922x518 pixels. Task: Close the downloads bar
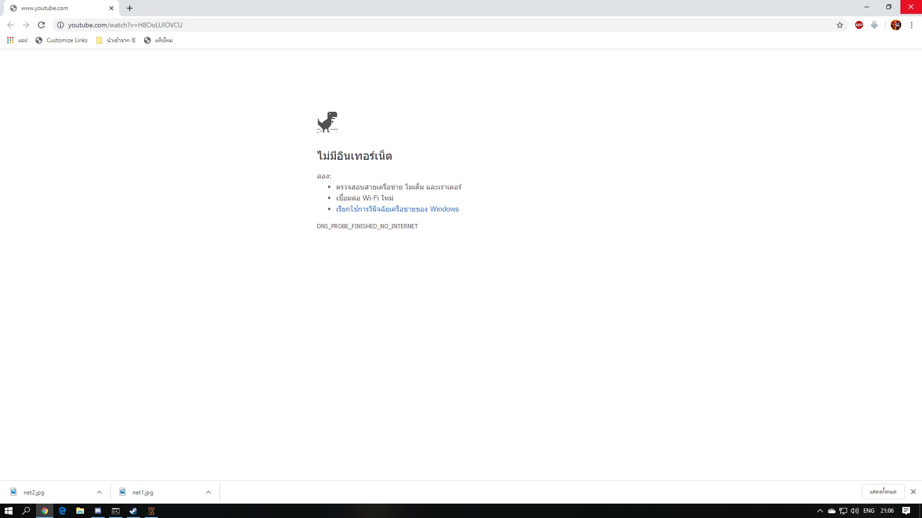point(913,492)
